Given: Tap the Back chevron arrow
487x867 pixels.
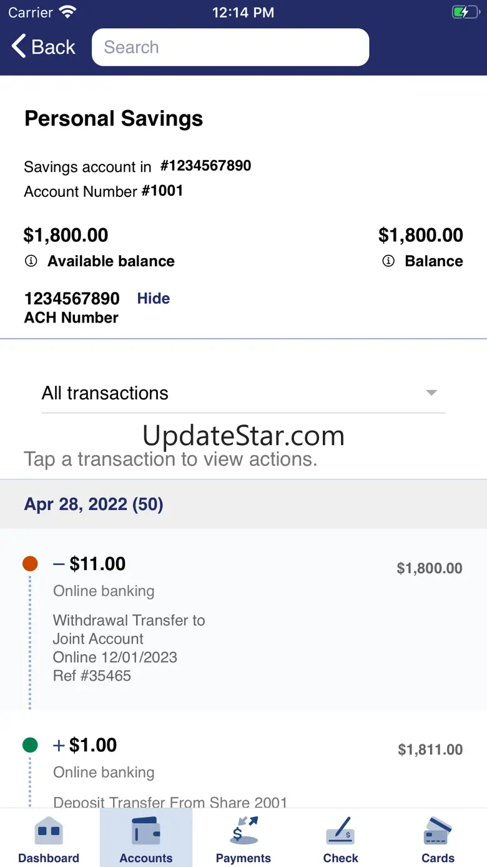Looking at the screenshot, I should [x=19, y=47].
